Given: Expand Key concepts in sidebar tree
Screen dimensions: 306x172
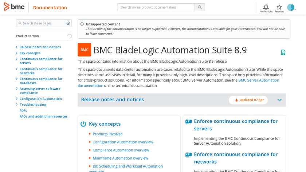Looking at the screenshot, I should click(17, 53).
